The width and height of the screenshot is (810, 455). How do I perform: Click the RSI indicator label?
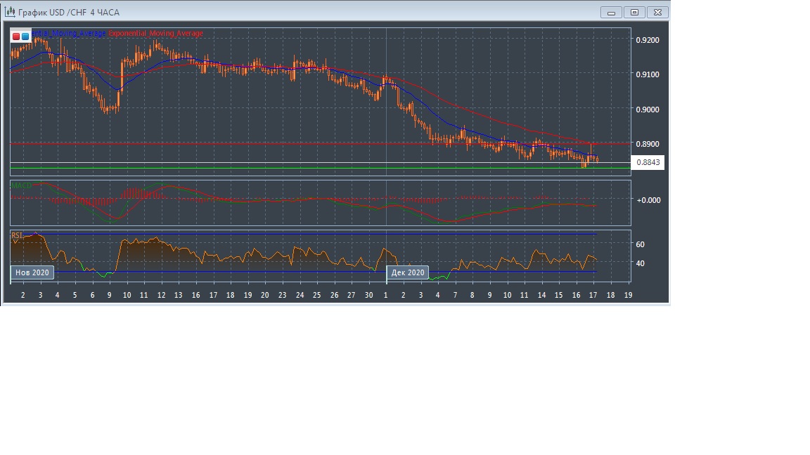(17, 235)
